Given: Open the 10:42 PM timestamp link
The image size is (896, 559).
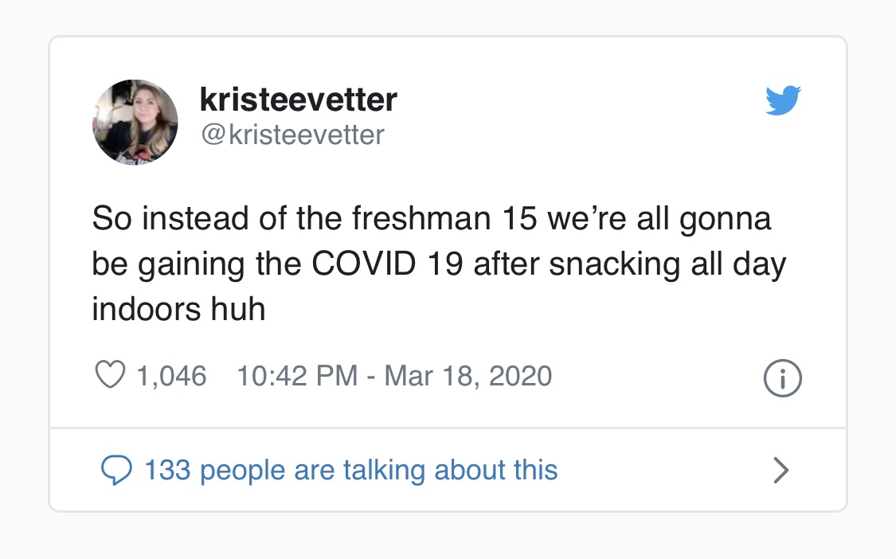Looking at the screenshot, I should (x=296, y=376).
